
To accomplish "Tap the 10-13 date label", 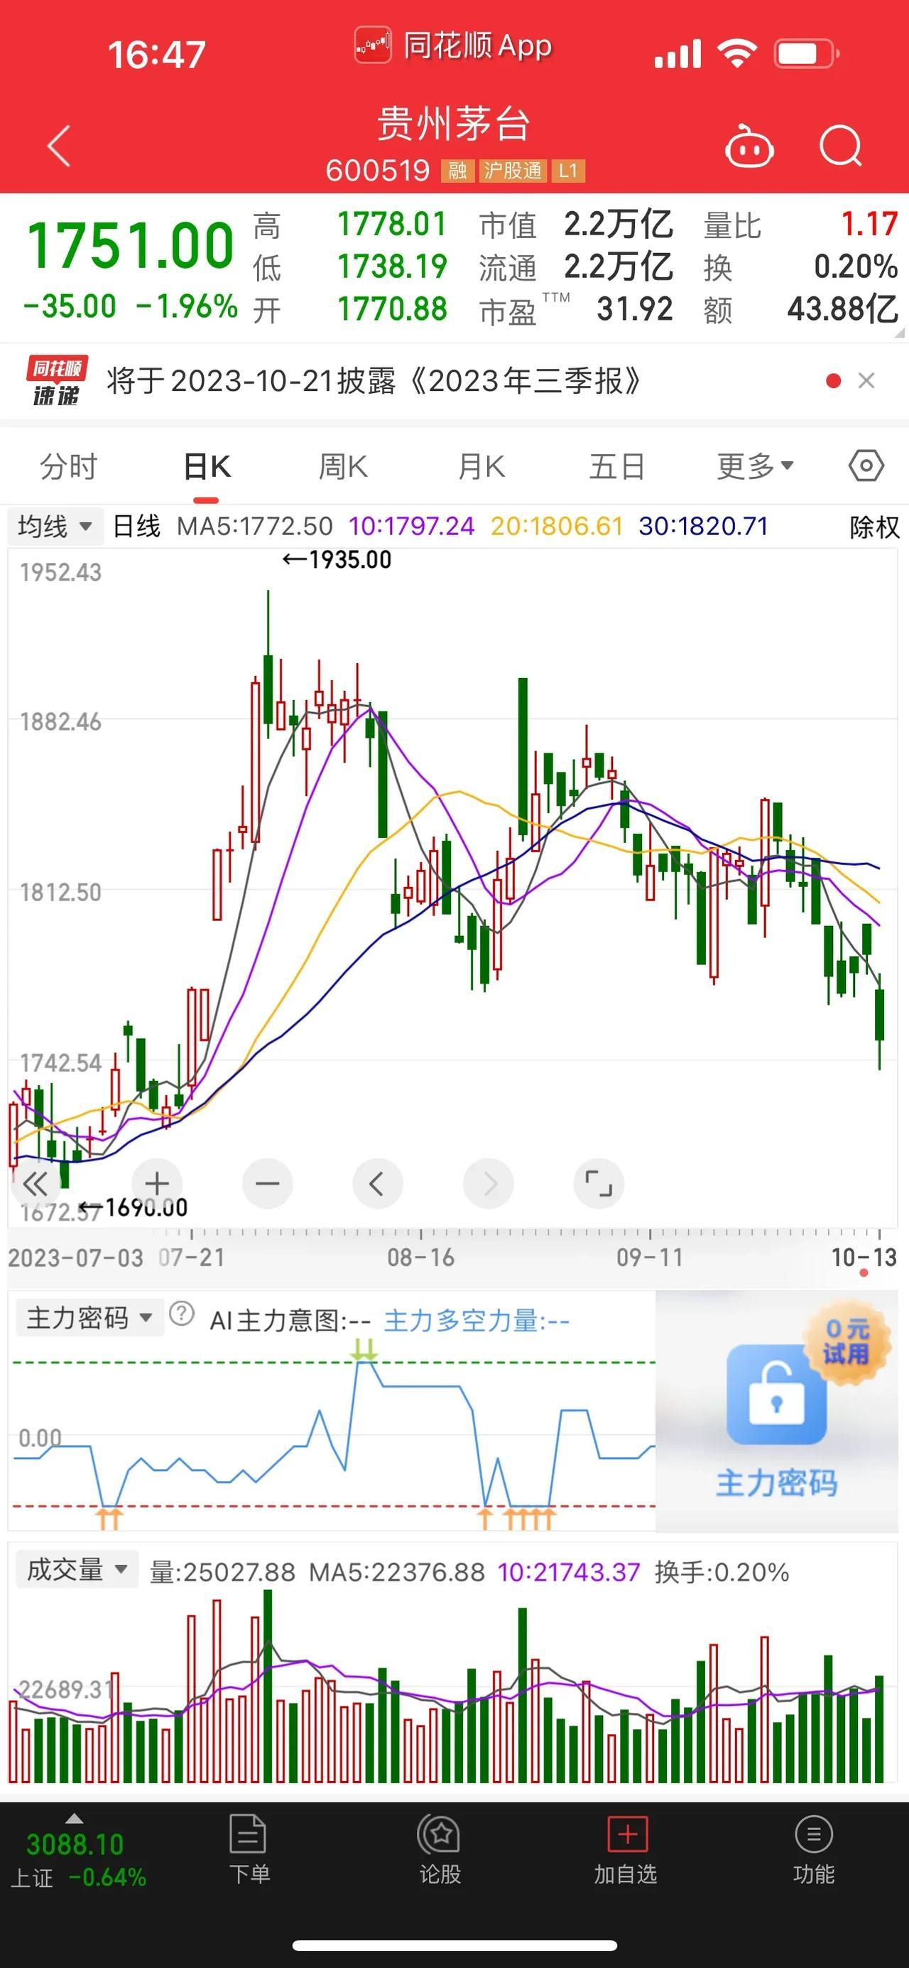I will click(x=864, y=1257).
